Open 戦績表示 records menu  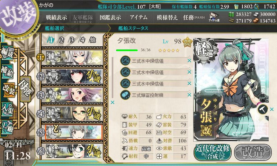point(56,17)
